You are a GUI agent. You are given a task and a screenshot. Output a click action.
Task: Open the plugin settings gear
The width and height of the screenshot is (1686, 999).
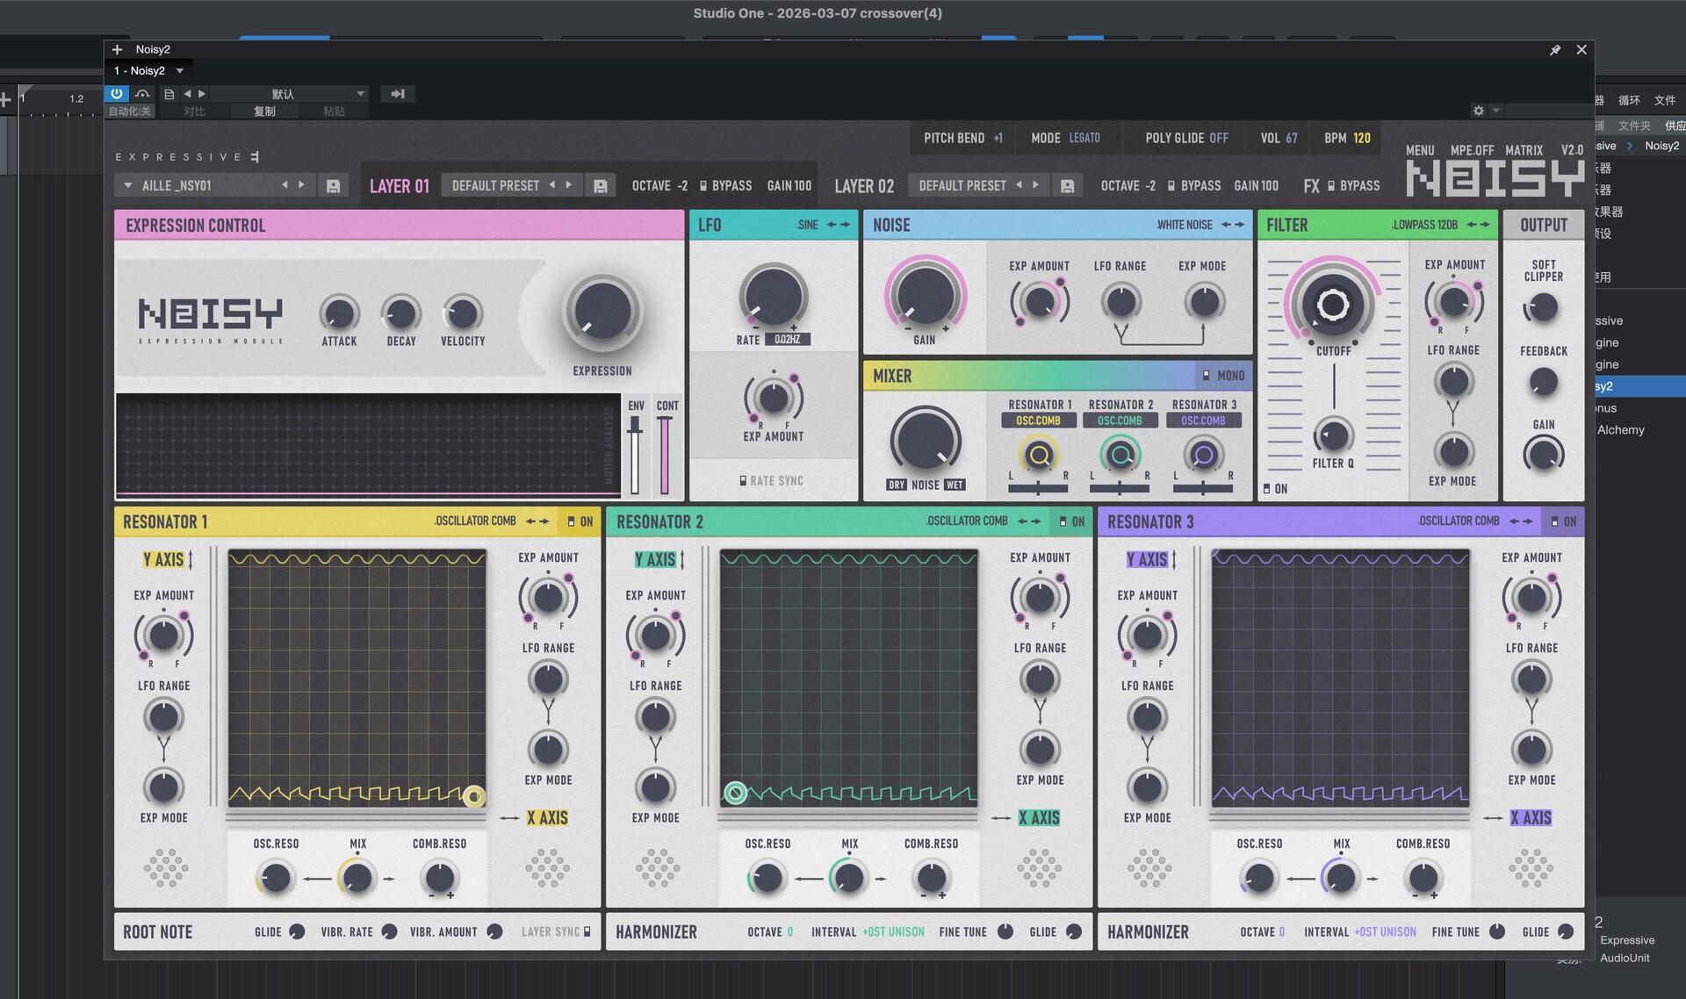1479,111
